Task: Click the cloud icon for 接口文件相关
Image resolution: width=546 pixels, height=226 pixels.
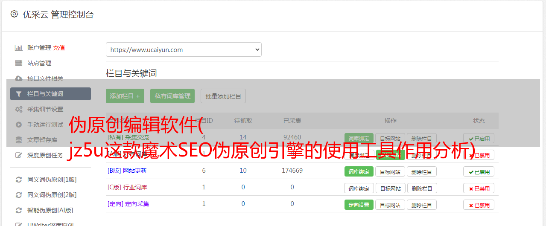Action: click(19, 78)
